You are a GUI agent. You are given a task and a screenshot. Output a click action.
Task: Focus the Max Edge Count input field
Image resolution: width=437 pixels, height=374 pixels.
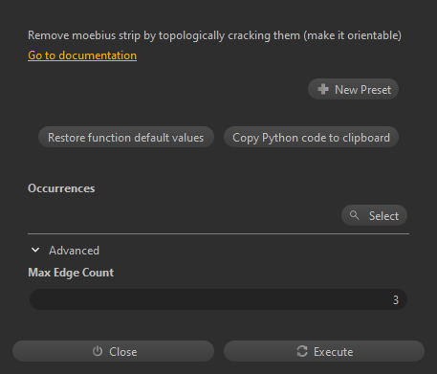[x=218, y=299]
